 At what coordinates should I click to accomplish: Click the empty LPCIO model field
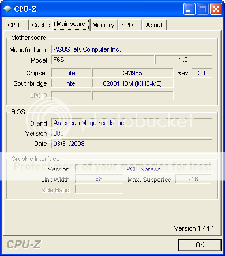pyautogui.click(x=133, y=96)
